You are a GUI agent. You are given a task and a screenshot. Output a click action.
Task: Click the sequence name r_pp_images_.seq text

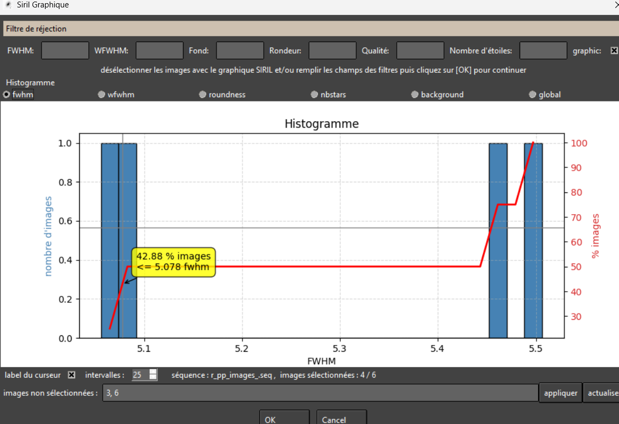(241, 375)
